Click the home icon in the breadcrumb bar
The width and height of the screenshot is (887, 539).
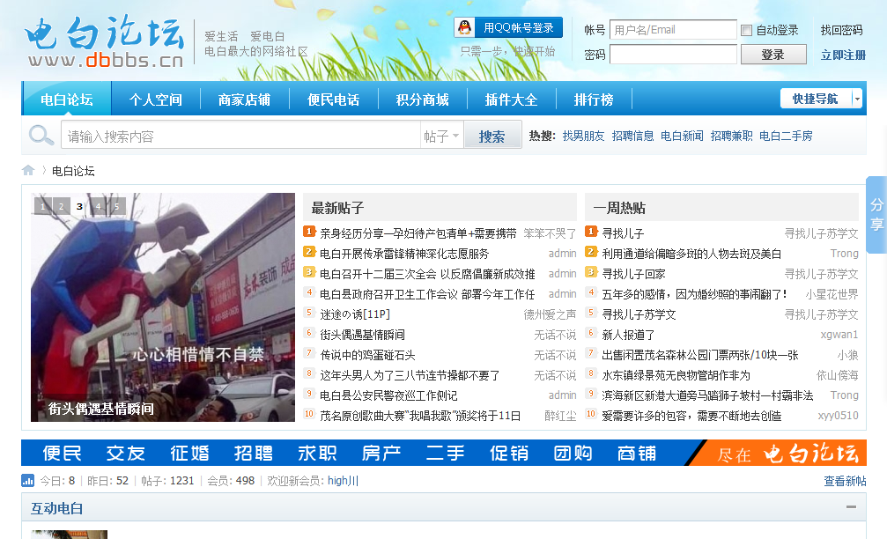(x=27, y=171)
